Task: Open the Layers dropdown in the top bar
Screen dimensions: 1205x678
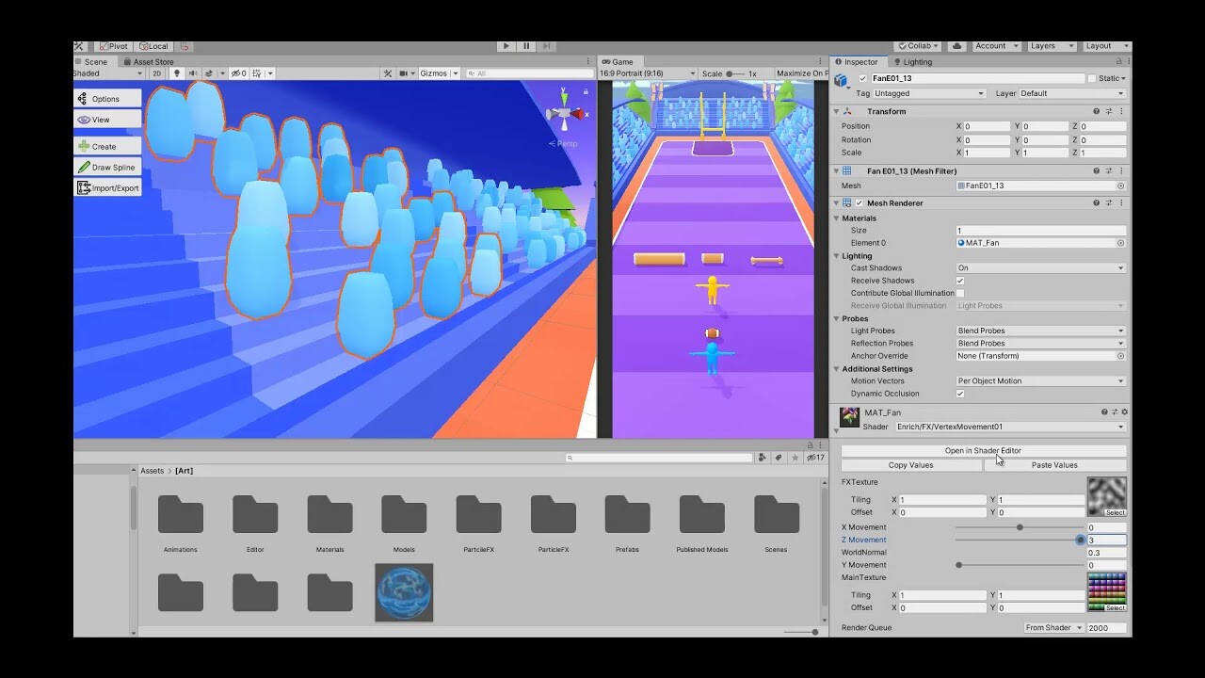Action: [1051, 45]
